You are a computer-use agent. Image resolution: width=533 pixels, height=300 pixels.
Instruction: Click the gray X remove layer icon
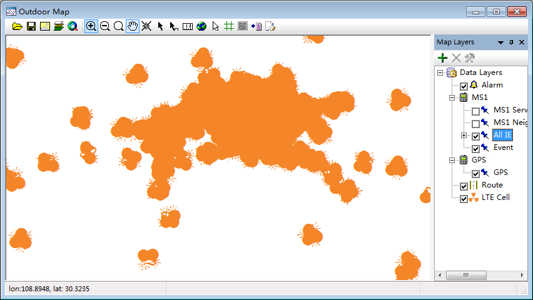[456, 58]
